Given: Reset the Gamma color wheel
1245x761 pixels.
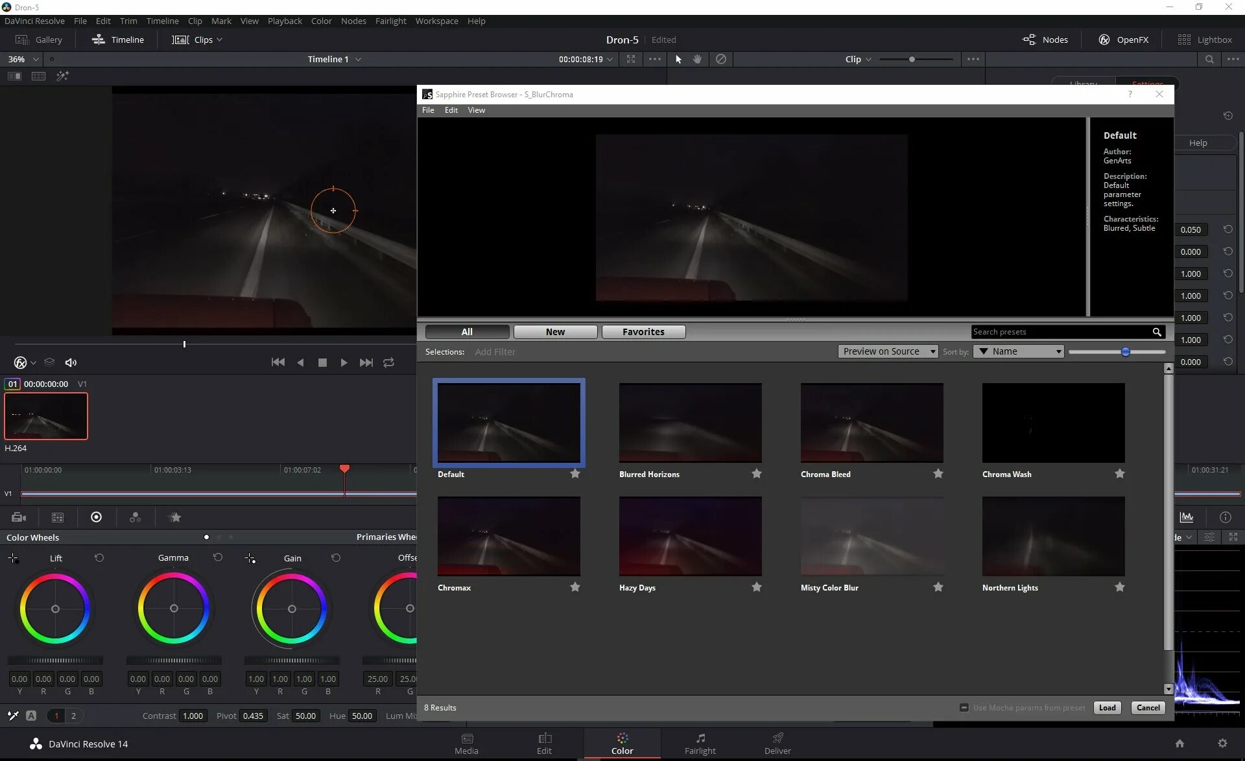Looking at the screenshot, I should pyautogui.click(x=217, y=557).
